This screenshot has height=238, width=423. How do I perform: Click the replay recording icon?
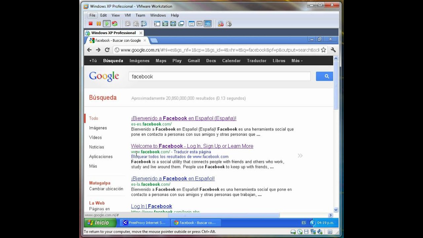[229, 23]
